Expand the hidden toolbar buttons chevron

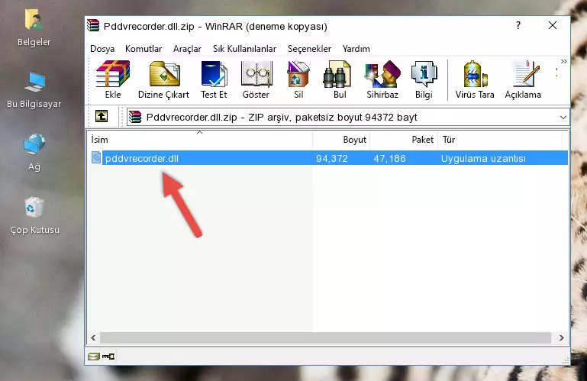coord(564,61)
